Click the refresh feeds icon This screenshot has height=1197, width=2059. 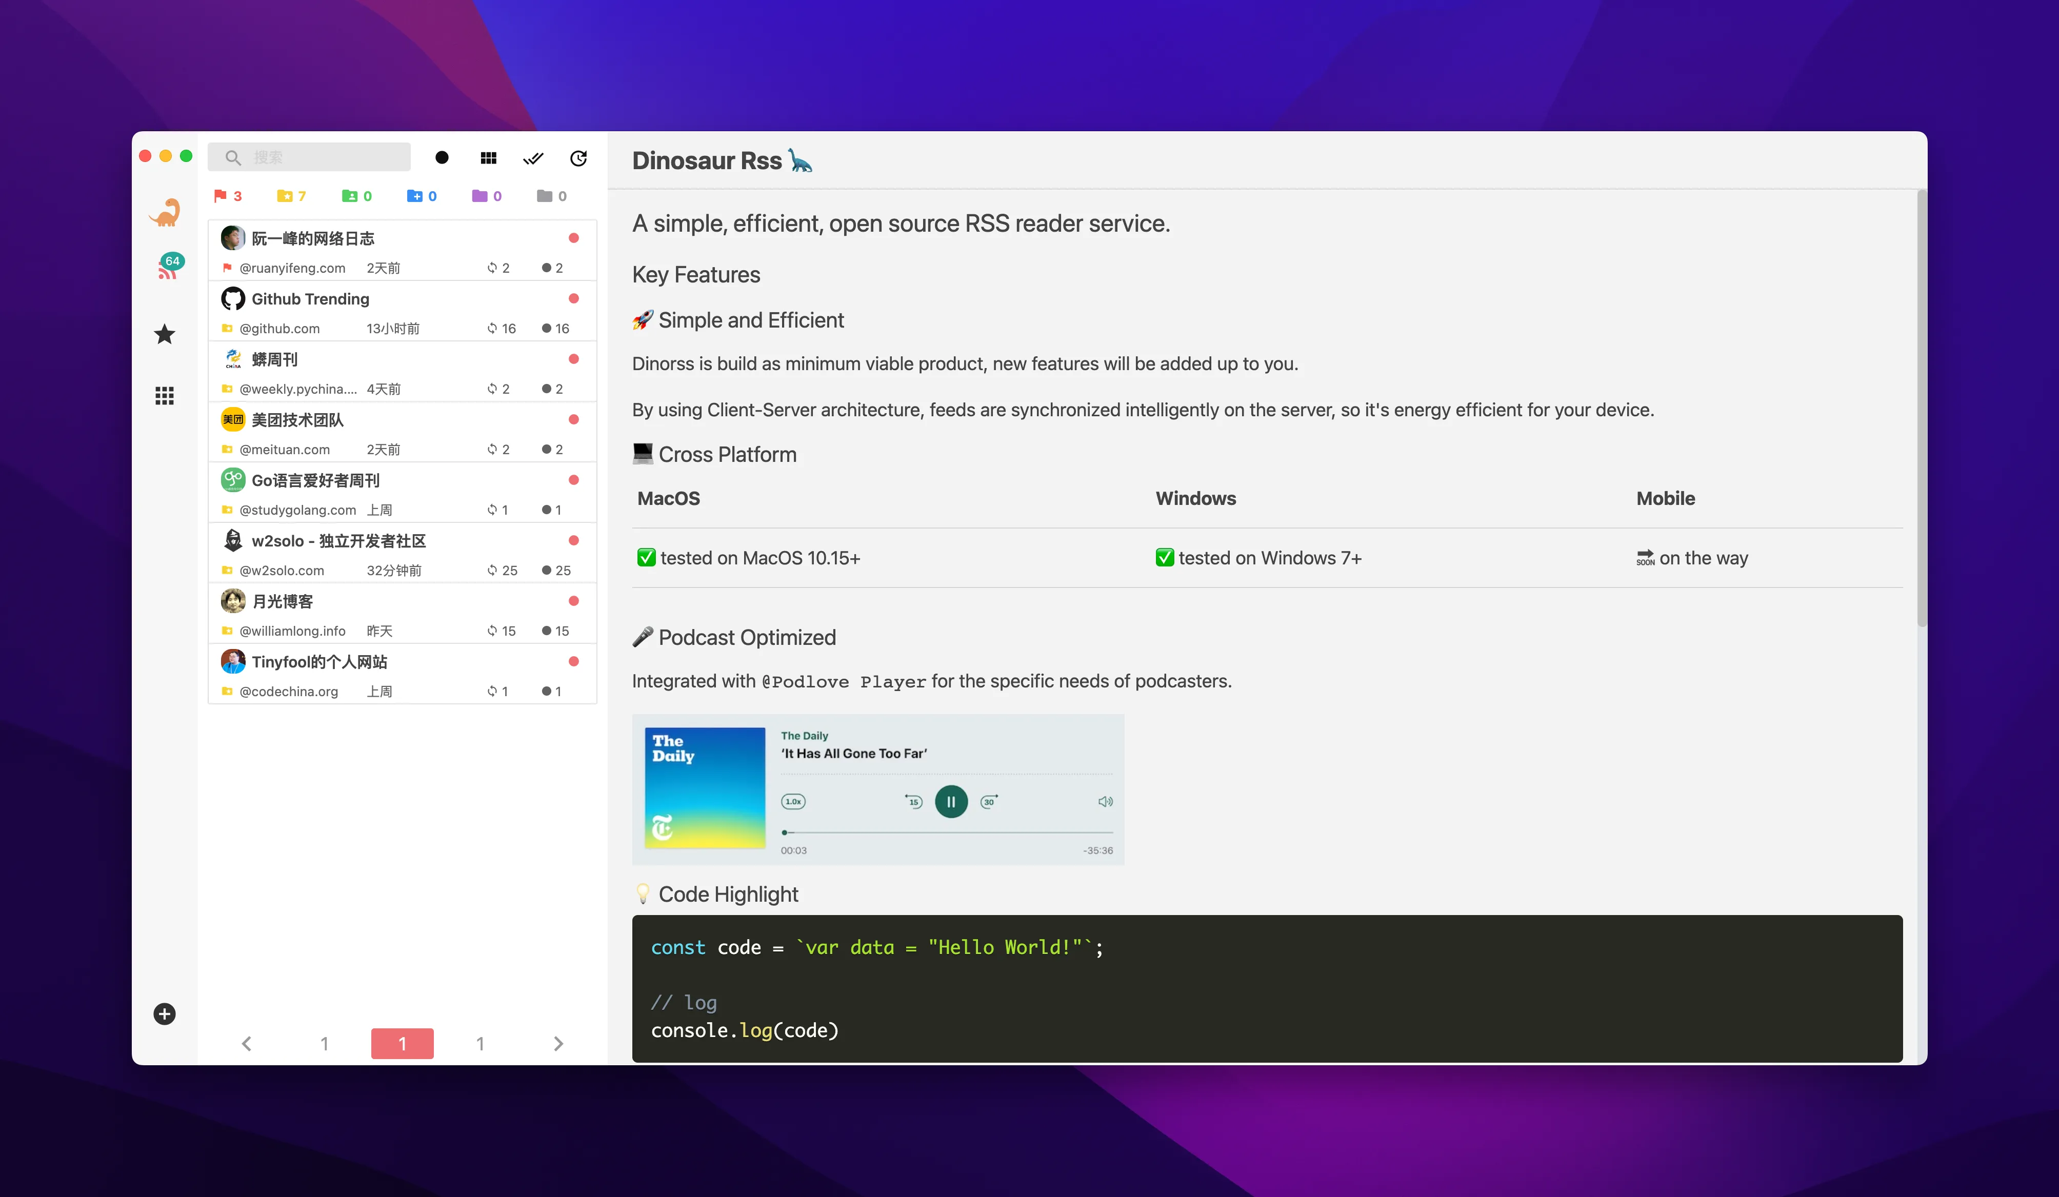click(x=578, y=157)
